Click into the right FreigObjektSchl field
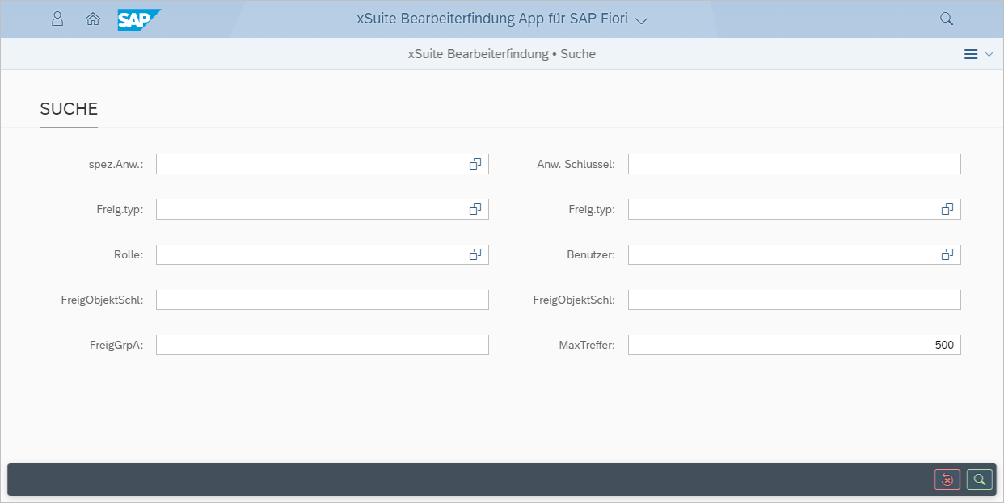Image resolution: width=1004 pixels, height=503 pixels. point(794,300)
